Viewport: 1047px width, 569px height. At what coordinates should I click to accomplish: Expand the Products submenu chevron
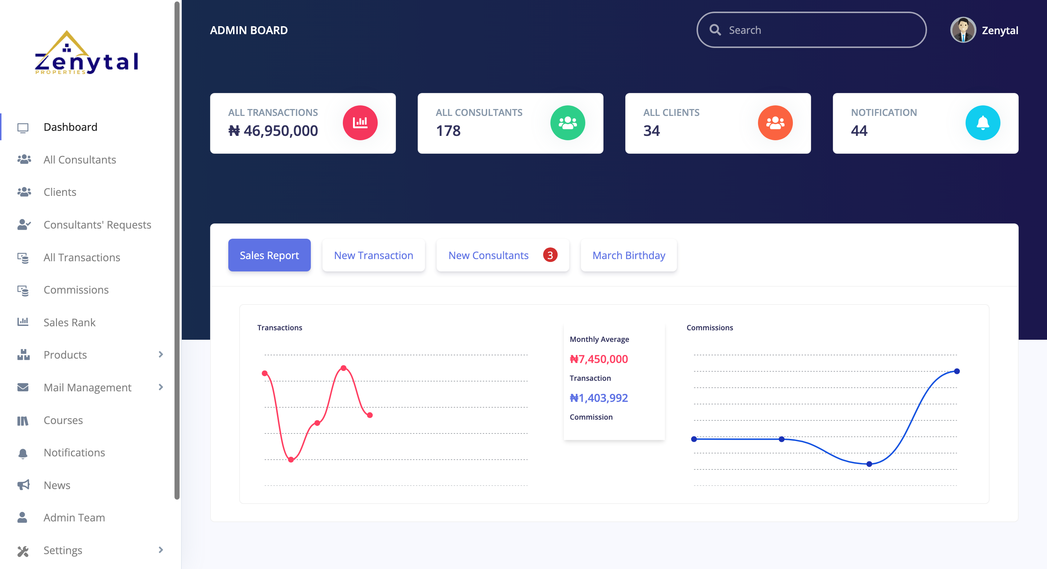[x=161, y=355]
